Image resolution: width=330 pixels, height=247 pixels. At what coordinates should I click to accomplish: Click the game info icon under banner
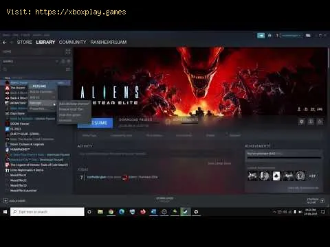coord(311,121)
